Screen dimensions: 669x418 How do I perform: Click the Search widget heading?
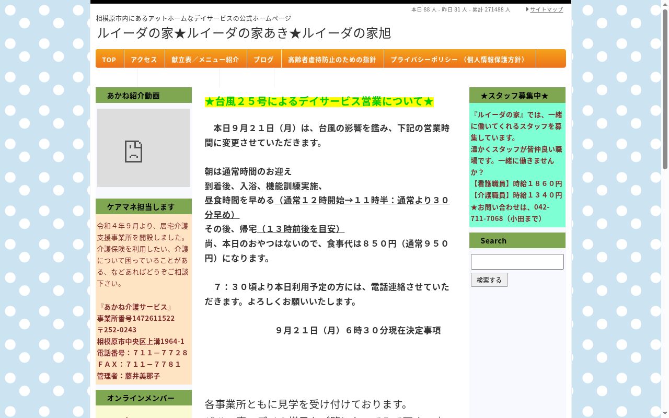click(x=517, y=240)
